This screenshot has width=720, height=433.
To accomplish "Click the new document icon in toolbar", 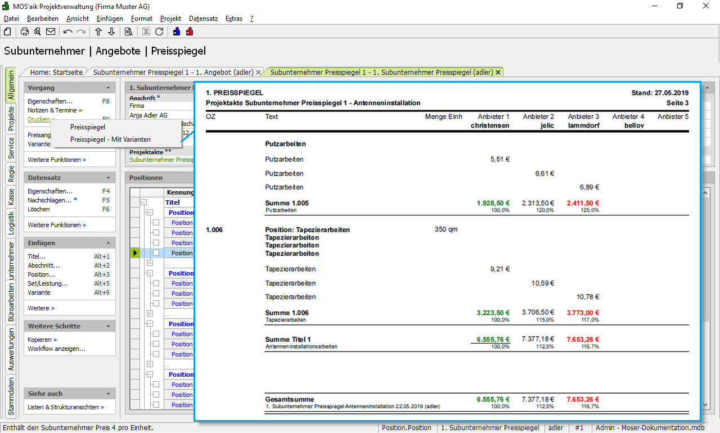I will (x=7, y=31).
